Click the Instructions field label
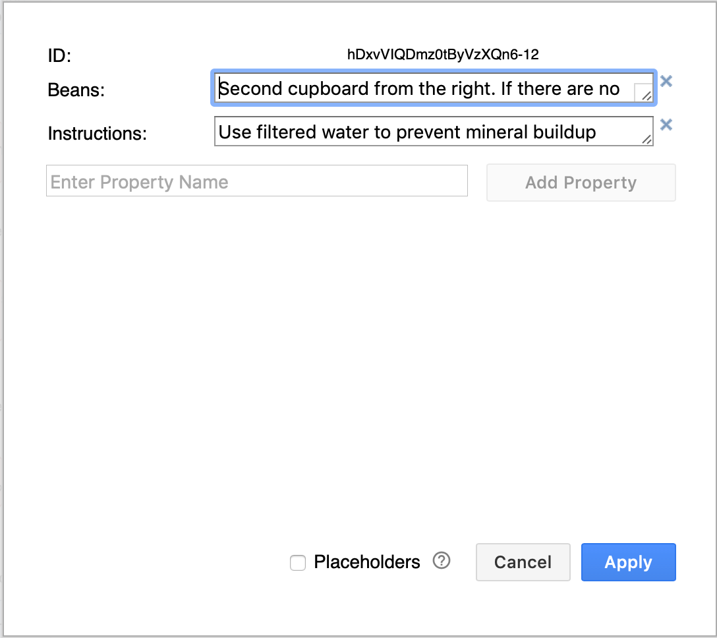The image size is (717, 638). [x=98, y=133]
